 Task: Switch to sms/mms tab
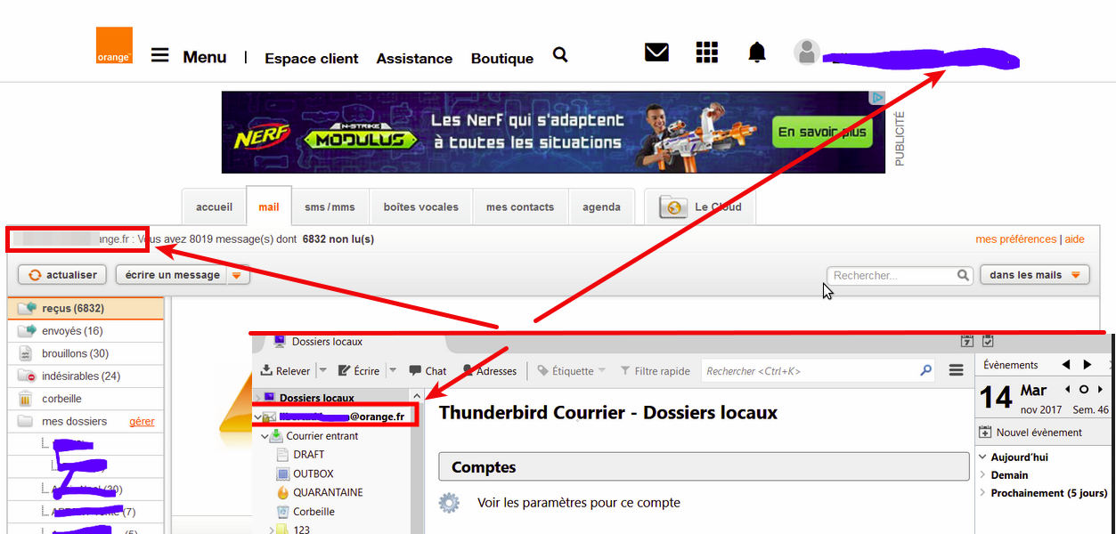(x=330, y=207)
